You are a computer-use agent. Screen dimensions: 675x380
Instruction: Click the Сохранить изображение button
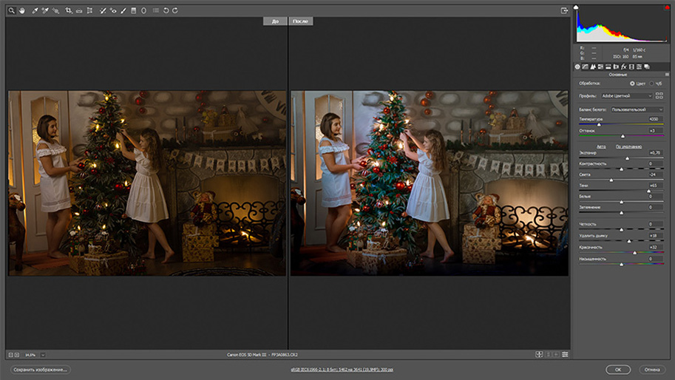pyautogui.click(x=40, y=369)
